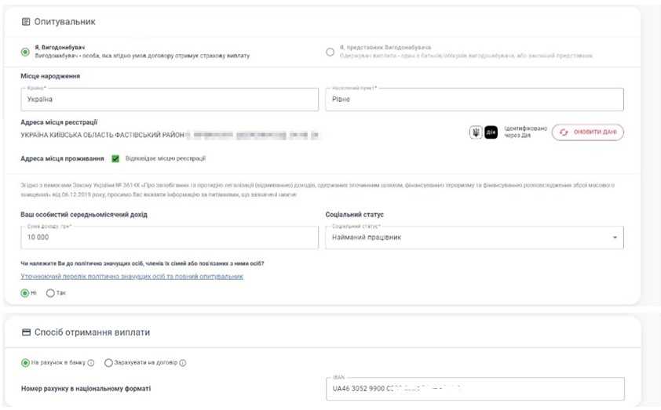Choose Так for politically exposed person
Image resolution: width=661 pixels, height=410 pixels.
coord(51,293)
